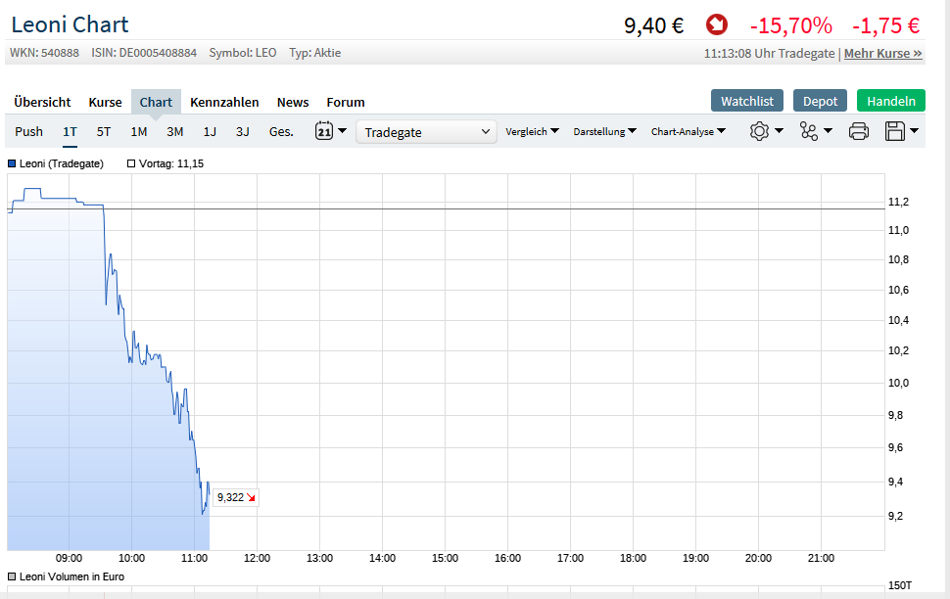Open the Forum tab
Image resolution: width=950 pixels, height=599 pixels.
pos(346,102)
